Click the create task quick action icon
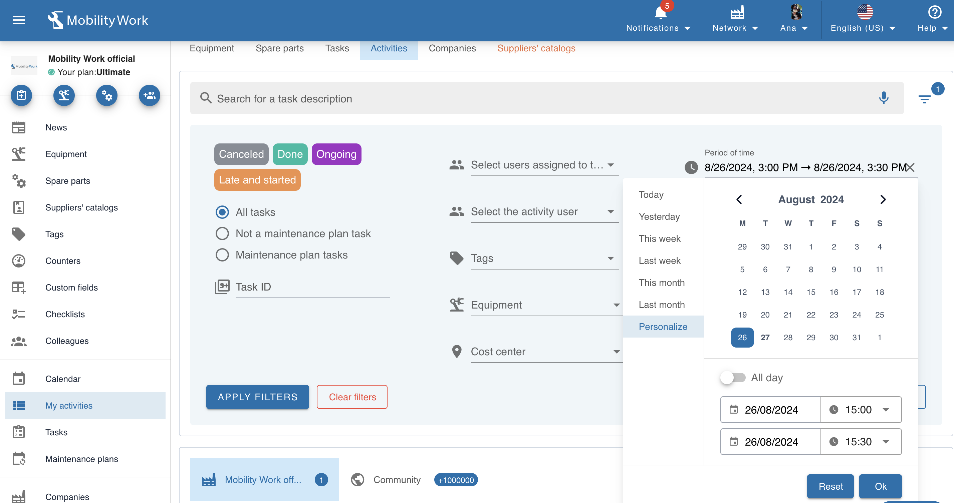The image size is (954, 503). coord(21,95)
